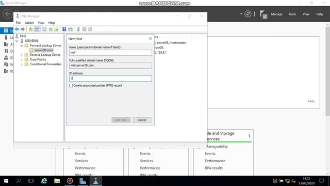The image size is (330, 186).
Task: Collapse Forward Lookup Zones node
Action: click(22, 45)
